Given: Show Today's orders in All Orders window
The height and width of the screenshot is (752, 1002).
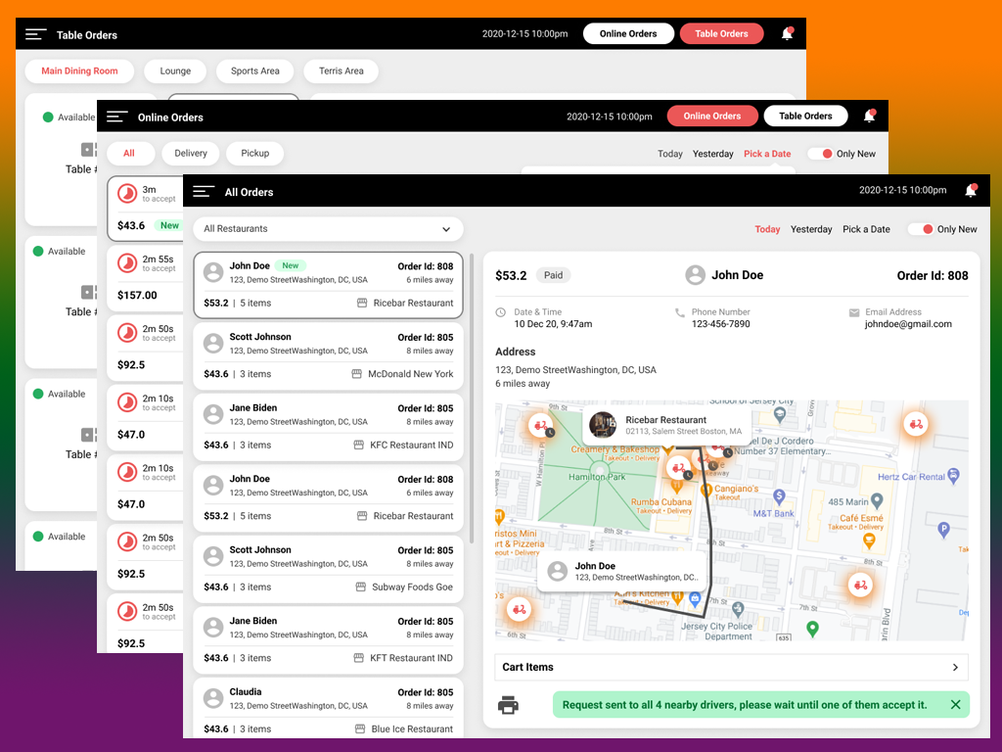Looking at the screenshot, I should pyautogui.click(x=767, y=229).
